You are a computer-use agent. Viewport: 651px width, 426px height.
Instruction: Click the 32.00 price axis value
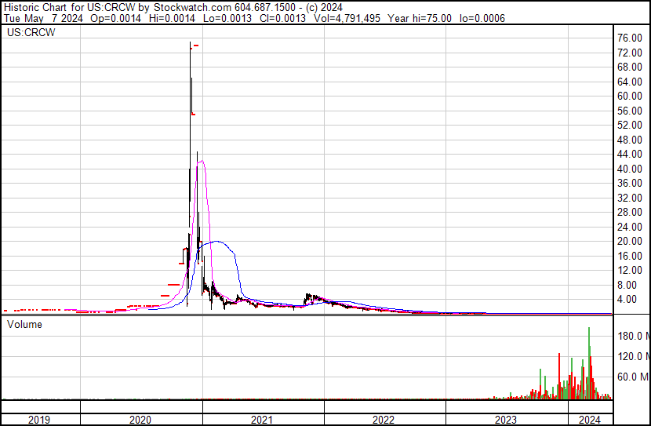point(630,198)
